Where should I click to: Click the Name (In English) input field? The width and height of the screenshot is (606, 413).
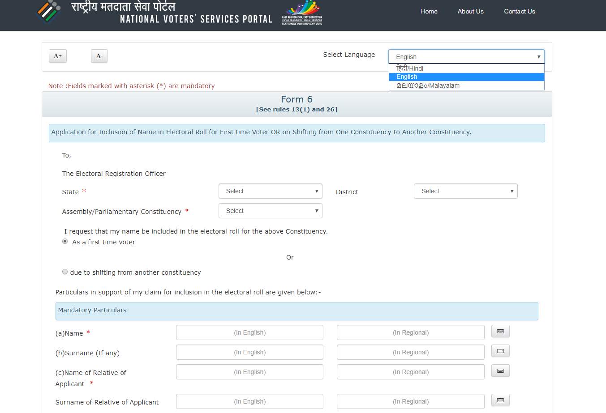249,332
